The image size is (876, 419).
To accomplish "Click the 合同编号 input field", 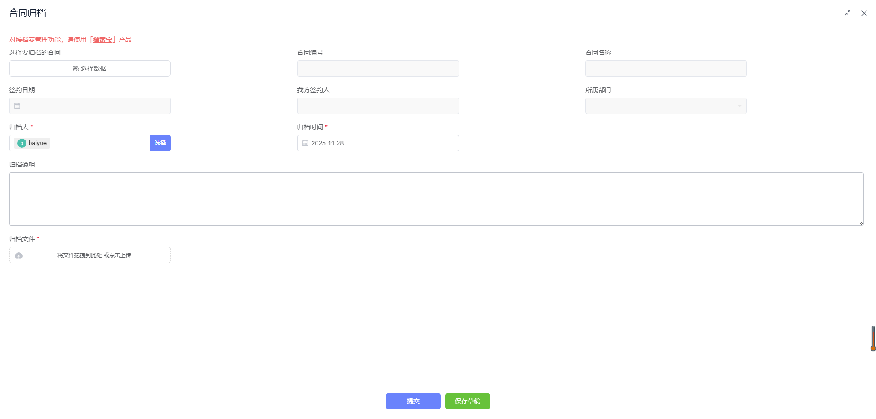I will coord(378,68).
